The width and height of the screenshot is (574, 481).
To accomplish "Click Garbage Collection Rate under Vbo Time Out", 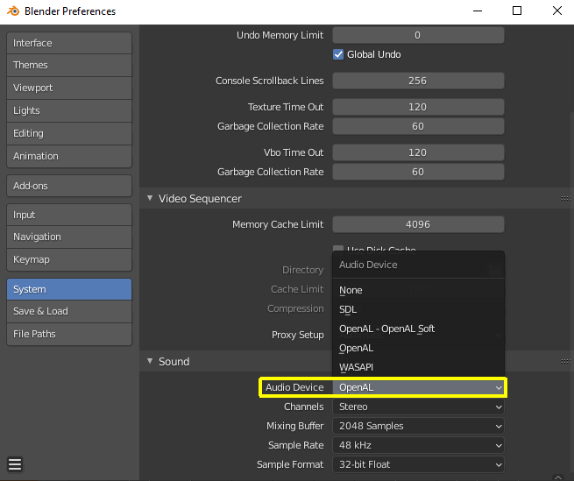I will 418,172.
